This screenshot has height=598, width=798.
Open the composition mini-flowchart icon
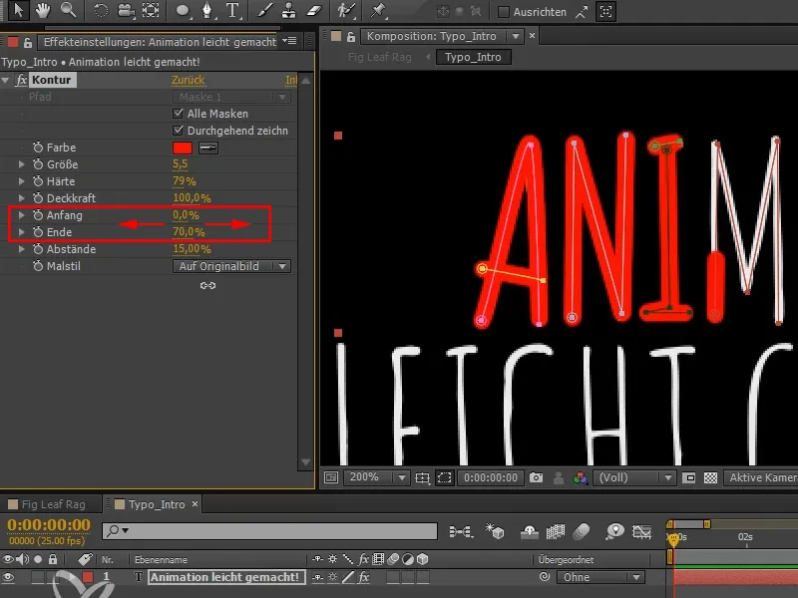click(461, 532)
